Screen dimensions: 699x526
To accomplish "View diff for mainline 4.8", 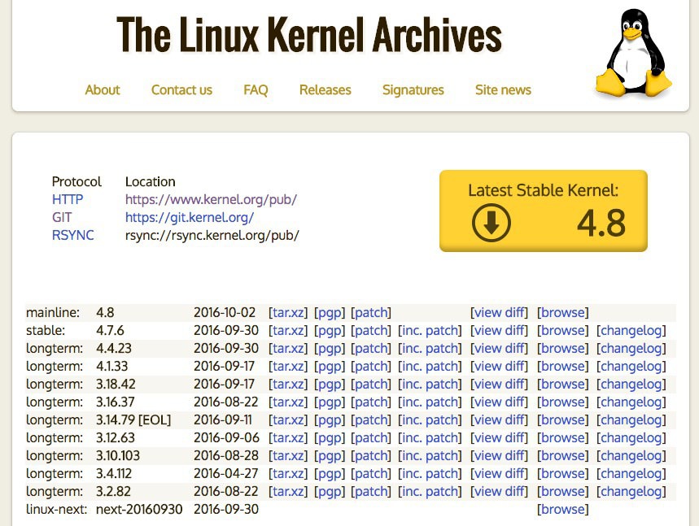I will [x=499, y=313].
